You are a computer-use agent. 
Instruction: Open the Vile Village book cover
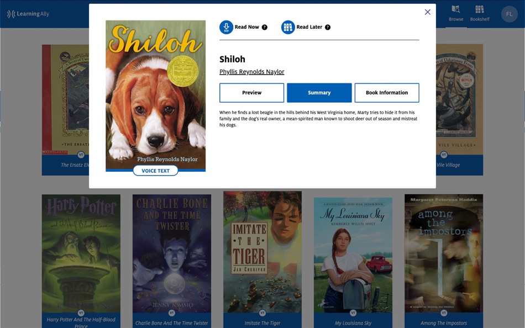[x=459, y=99]
